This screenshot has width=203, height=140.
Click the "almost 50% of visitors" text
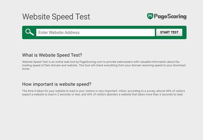[x=170, y=91]
